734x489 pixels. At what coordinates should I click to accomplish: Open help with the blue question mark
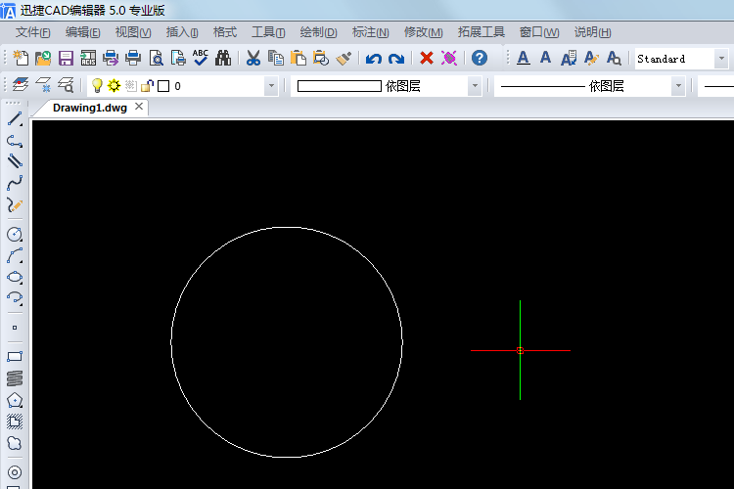(x=480, y=58)
